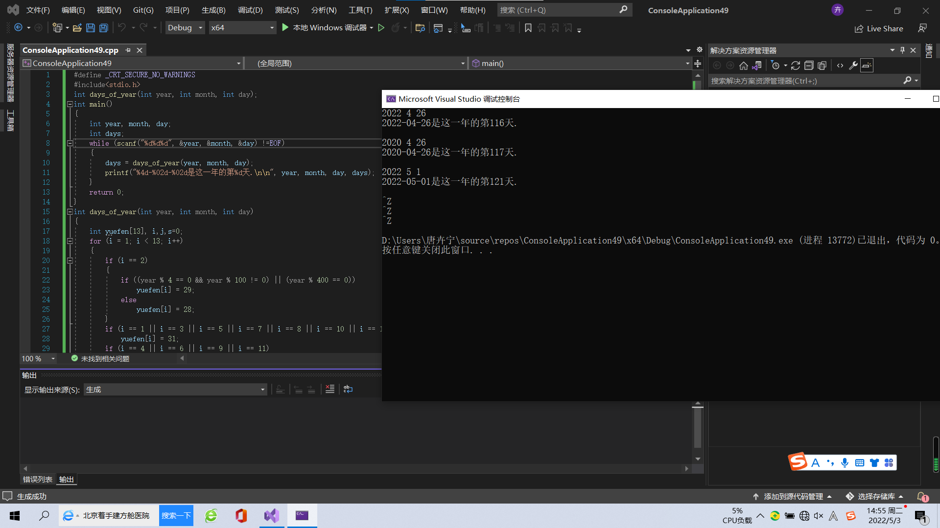
Task: Toggle pin on ConsoleApplication49.cpp tab
Action: 128,50
